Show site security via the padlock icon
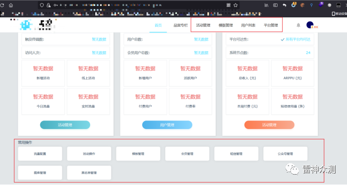347x185 pixels. coord(49,5)
